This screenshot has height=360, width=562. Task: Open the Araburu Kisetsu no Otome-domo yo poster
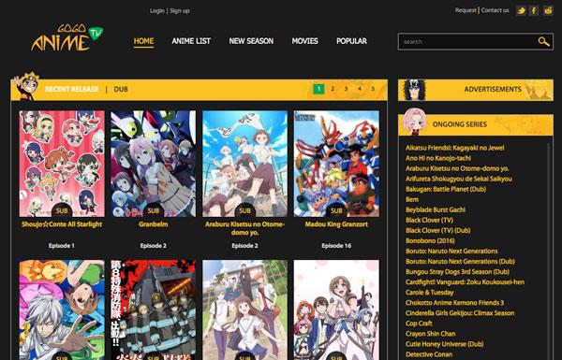click(244, 164)
